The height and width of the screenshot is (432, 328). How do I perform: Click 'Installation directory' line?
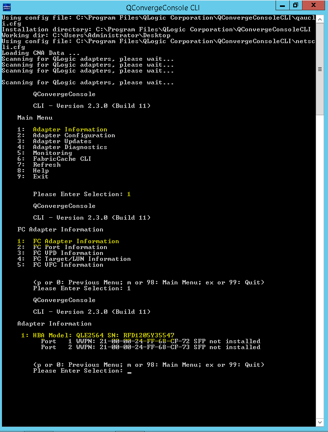coord(156,29)
